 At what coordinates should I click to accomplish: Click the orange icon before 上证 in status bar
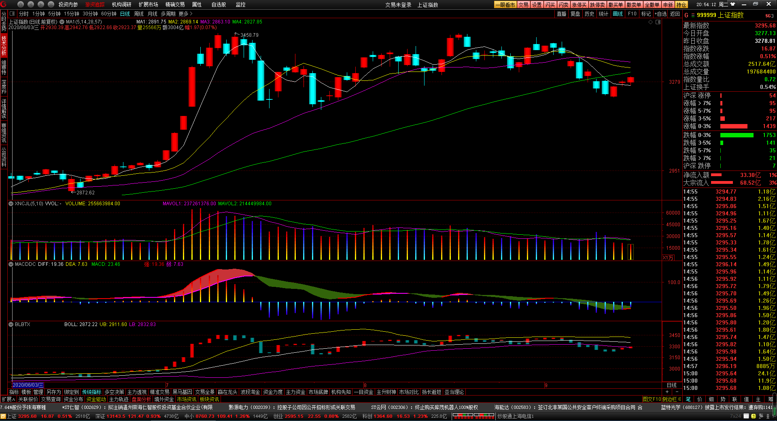[x=3, y=416]
